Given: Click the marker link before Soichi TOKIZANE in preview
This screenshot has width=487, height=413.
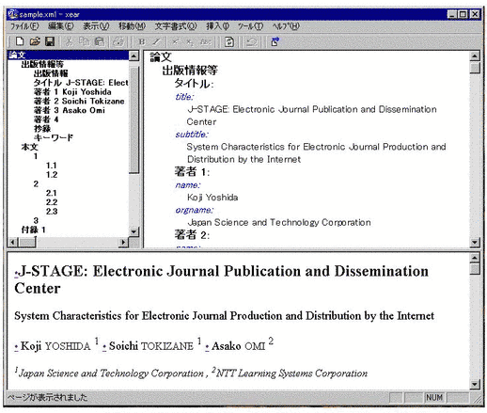Looking at the screenshot, I should 104,348.
